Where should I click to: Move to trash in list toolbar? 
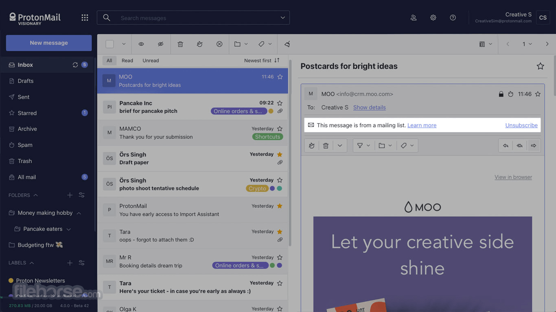click(x=180, y=44)
